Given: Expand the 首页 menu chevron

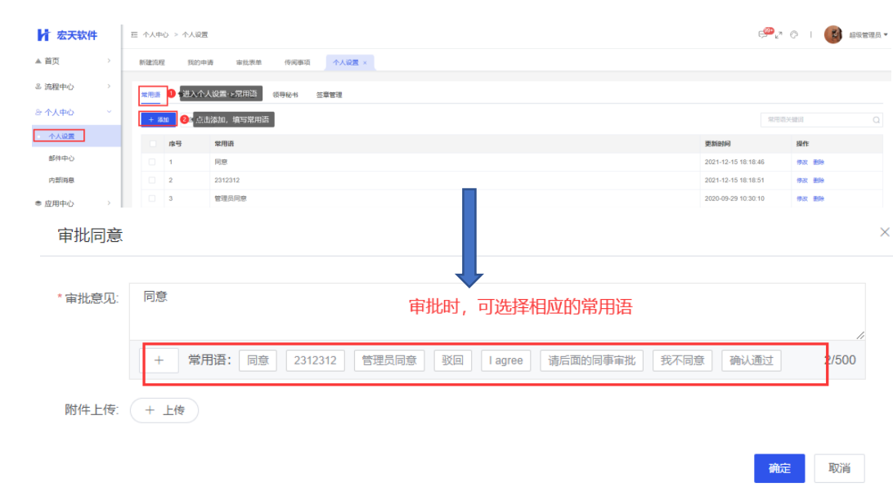Looking at the screenshot, I should [109, 60].
